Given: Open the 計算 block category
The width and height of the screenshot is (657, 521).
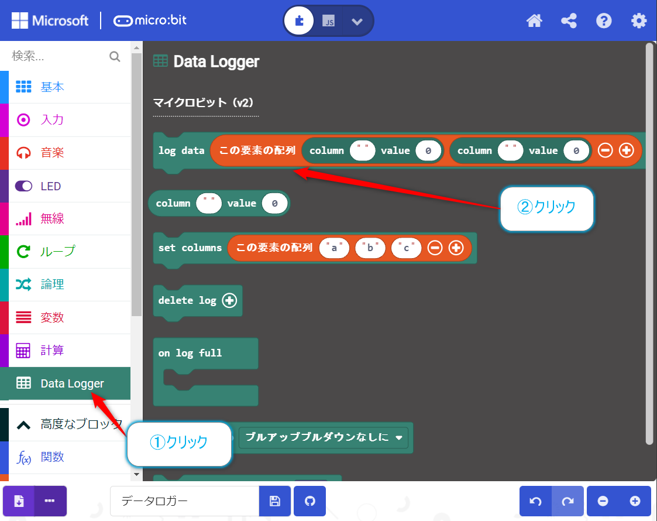Looking at the screenshot, I should pos(66,351).
